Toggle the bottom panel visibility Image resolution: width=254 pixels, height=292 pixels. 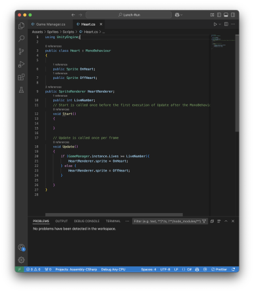tap(226, 15)
